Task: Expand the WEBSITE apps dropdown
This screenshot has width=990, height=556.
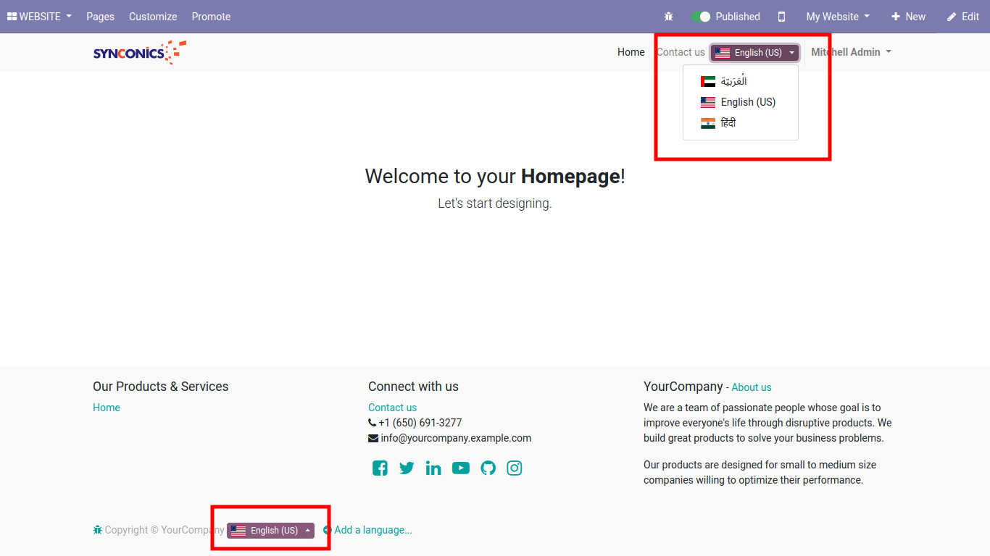Action: click(x=40, y=17)
